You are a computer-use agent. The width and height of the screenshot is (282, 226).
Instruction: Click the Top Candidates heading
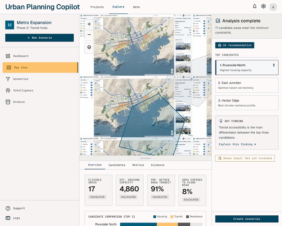(227, 55)
